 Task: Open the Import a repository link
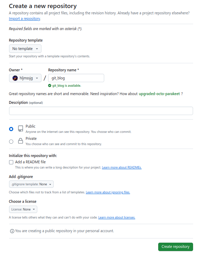click(x=24, y=19)
